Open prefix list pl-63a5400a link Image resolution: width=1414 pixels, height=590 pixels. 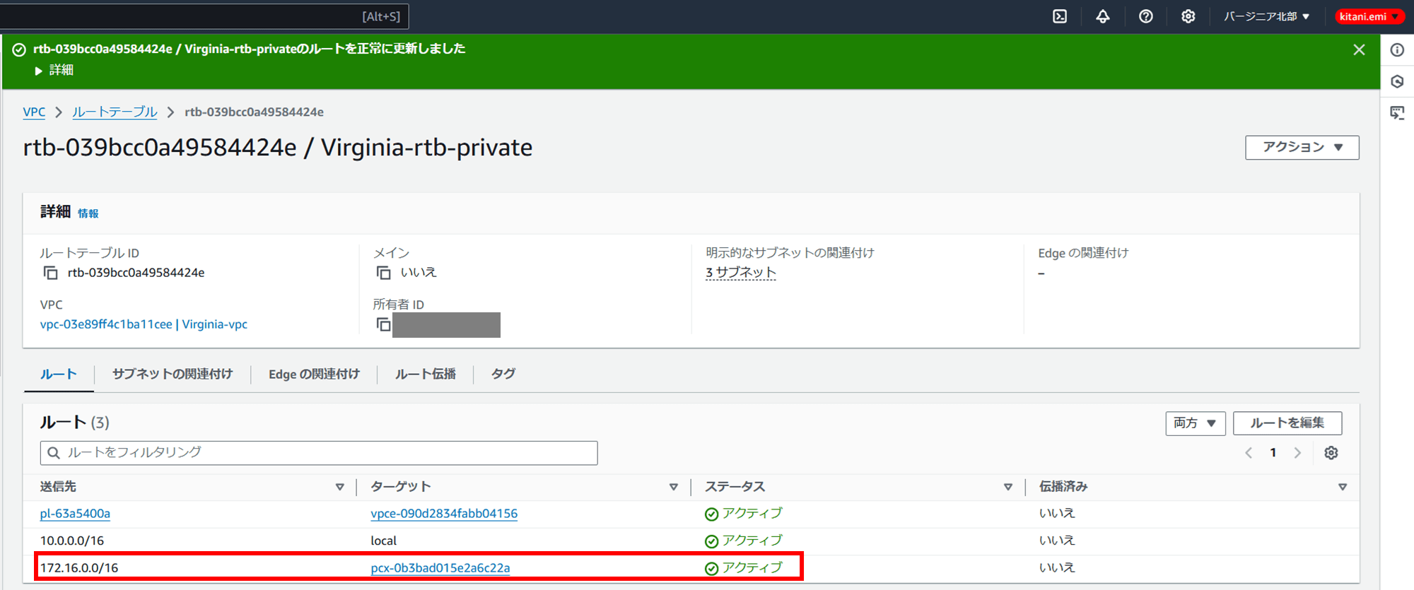(75, 514)
